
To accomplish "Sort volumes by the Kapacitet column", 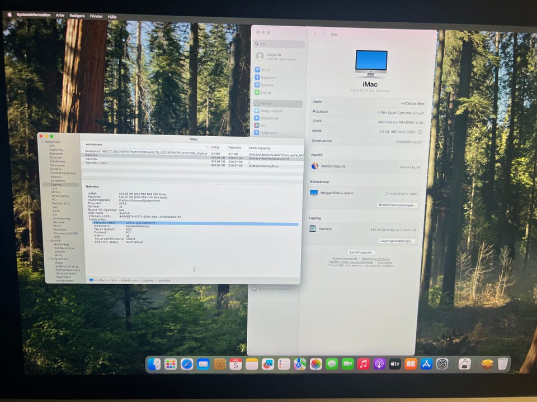I will (234, 147).
